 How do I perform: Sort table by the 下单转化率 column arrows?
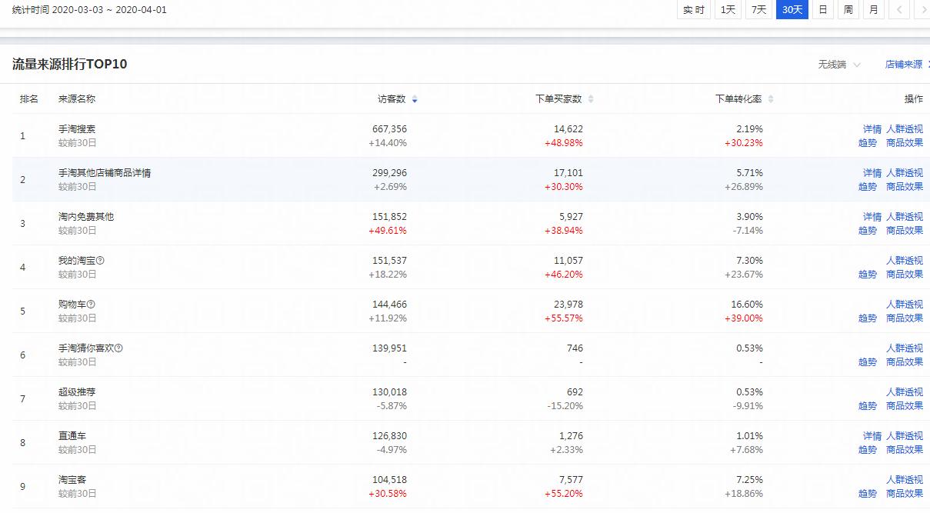tap(769, 98)
